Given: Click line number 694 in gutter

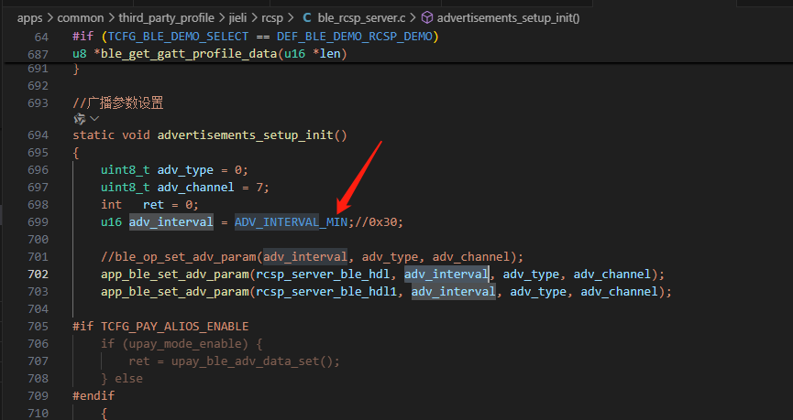Looking at the screenshot, I should click(x=38, y=135).
